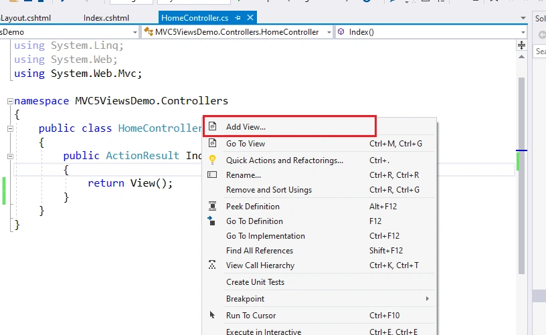The image size is (546, 335).
Task: Click the Rename icon in context menu
Action: tap(212, 175)
